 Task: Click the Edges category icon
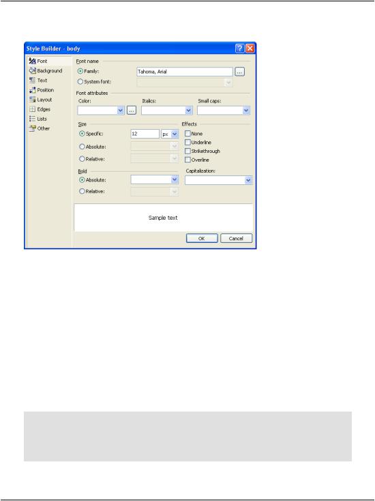[x=32, y=109]
